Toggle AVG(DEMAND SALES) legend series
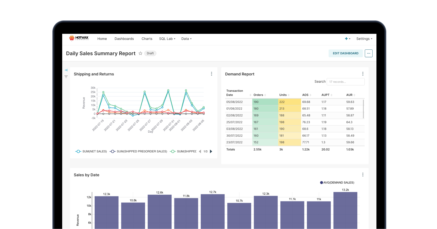This screenshot has width=437, height=229. point(337,183)
